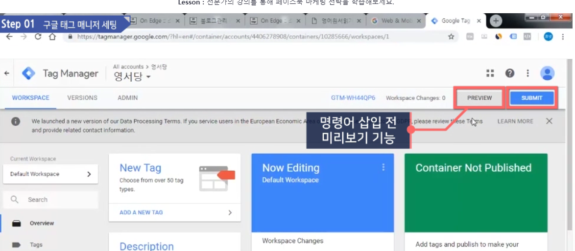The image size is (575, 251).
Task: Open the code brackets extension icon
Action: pyautogui.click(x=527, y=37)
